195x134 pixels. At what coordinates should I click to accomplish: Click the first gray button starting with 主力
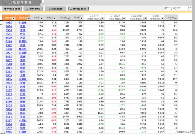[x=12, y=9]
